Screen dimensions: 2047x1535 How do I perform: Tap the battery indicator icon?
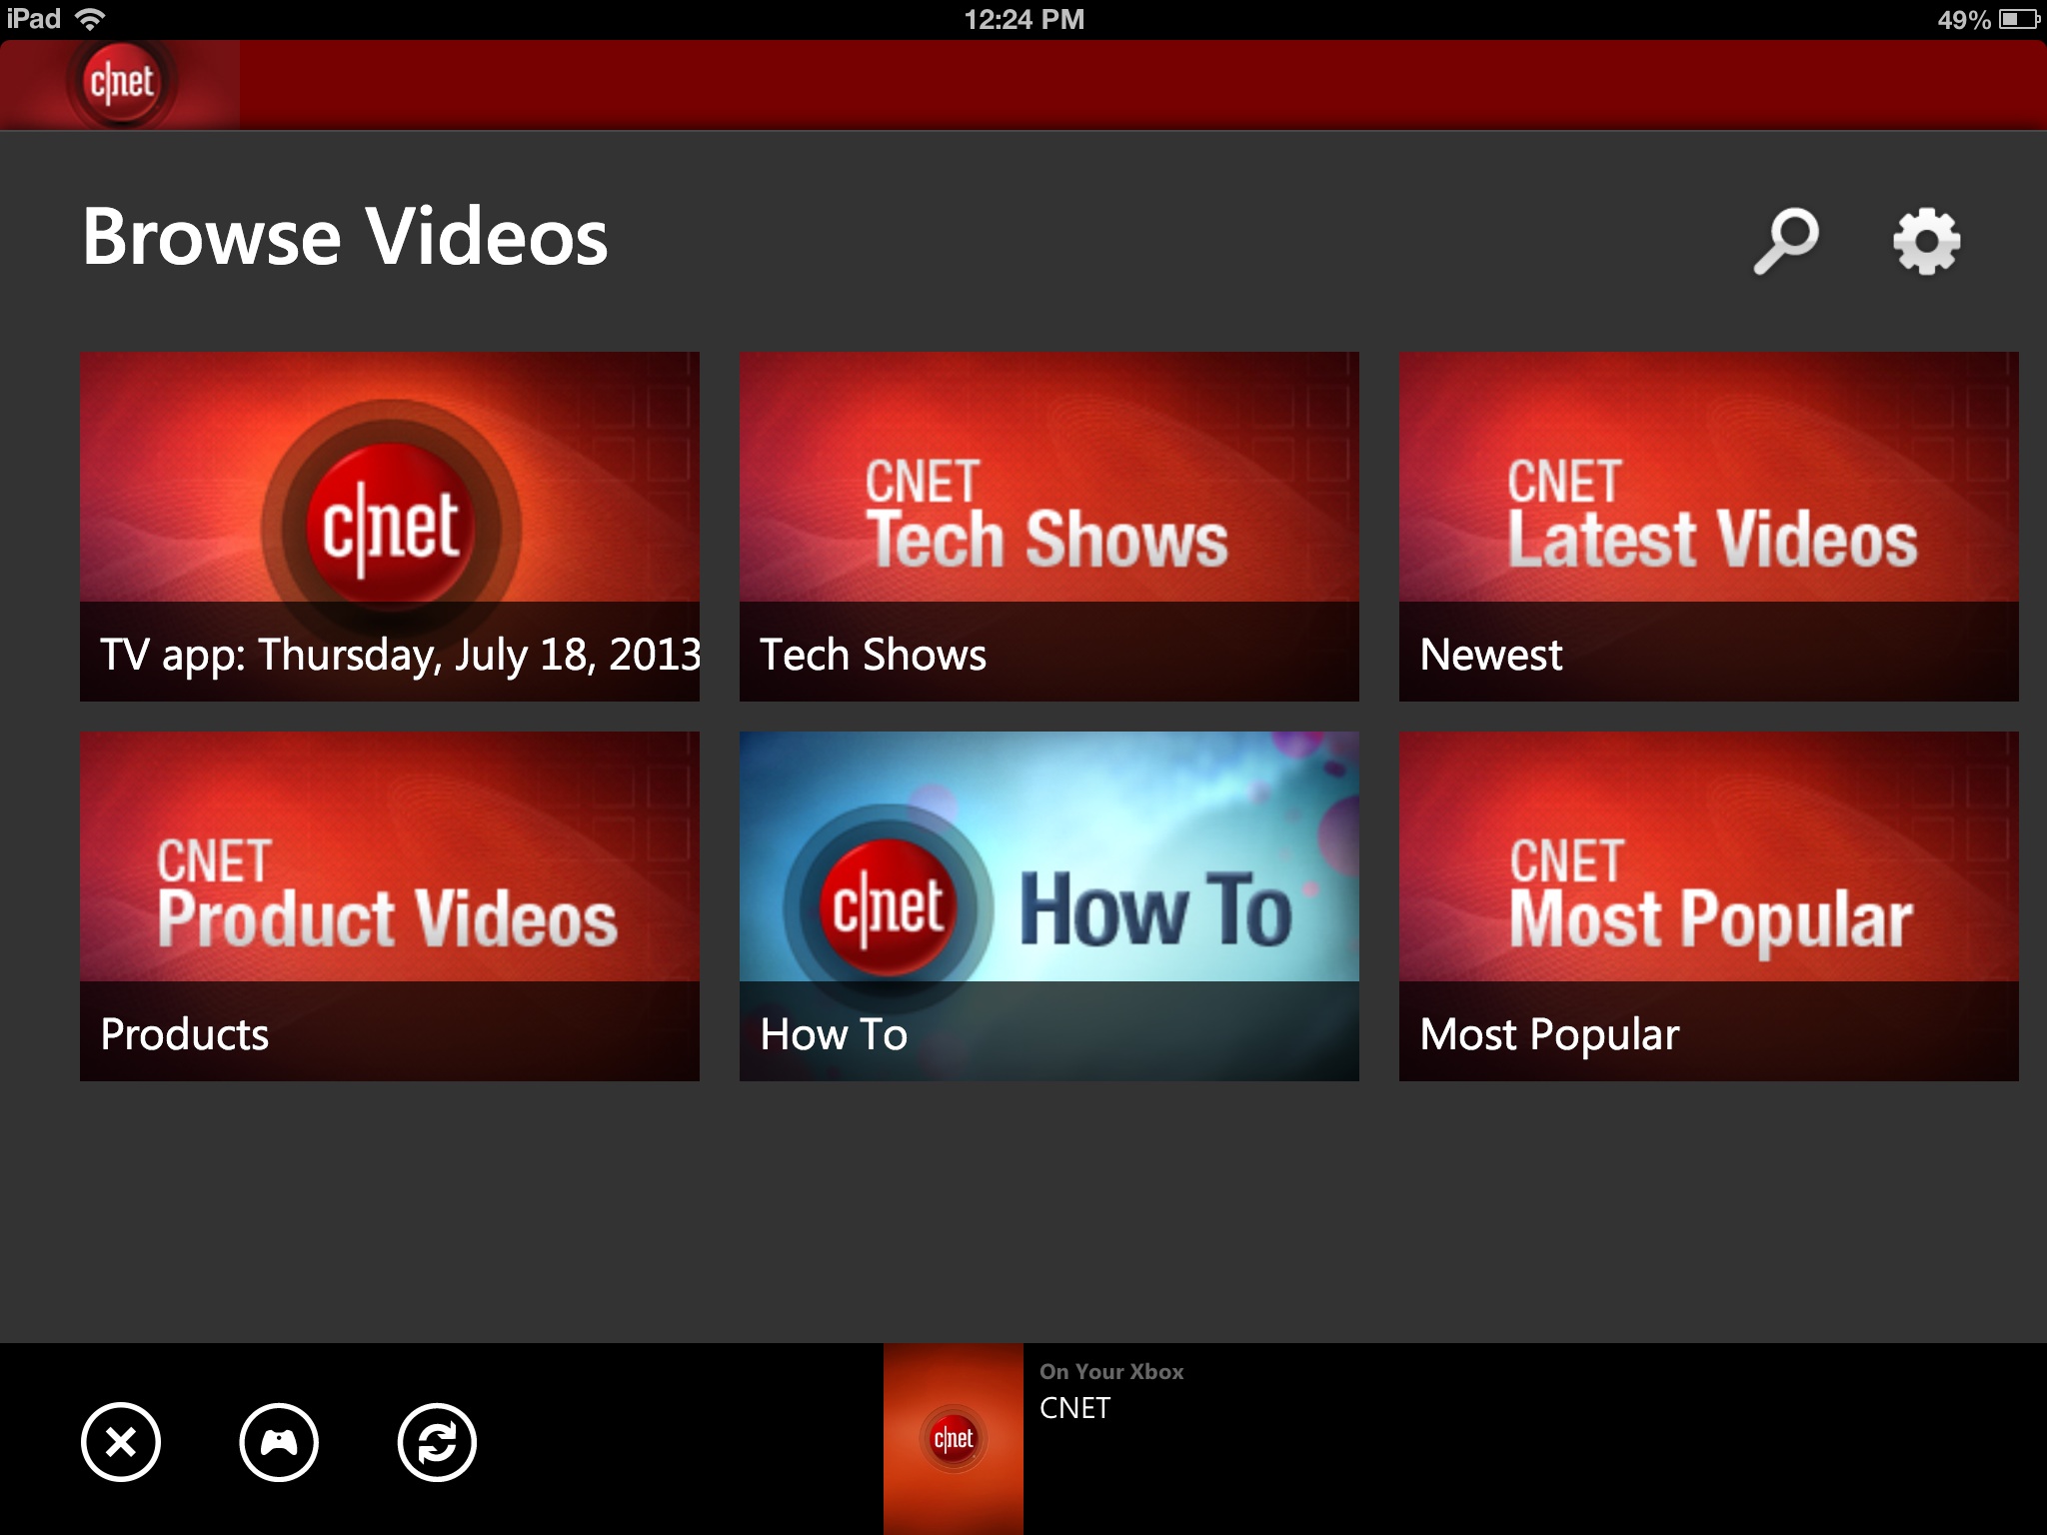click(x=2019, y=19)
